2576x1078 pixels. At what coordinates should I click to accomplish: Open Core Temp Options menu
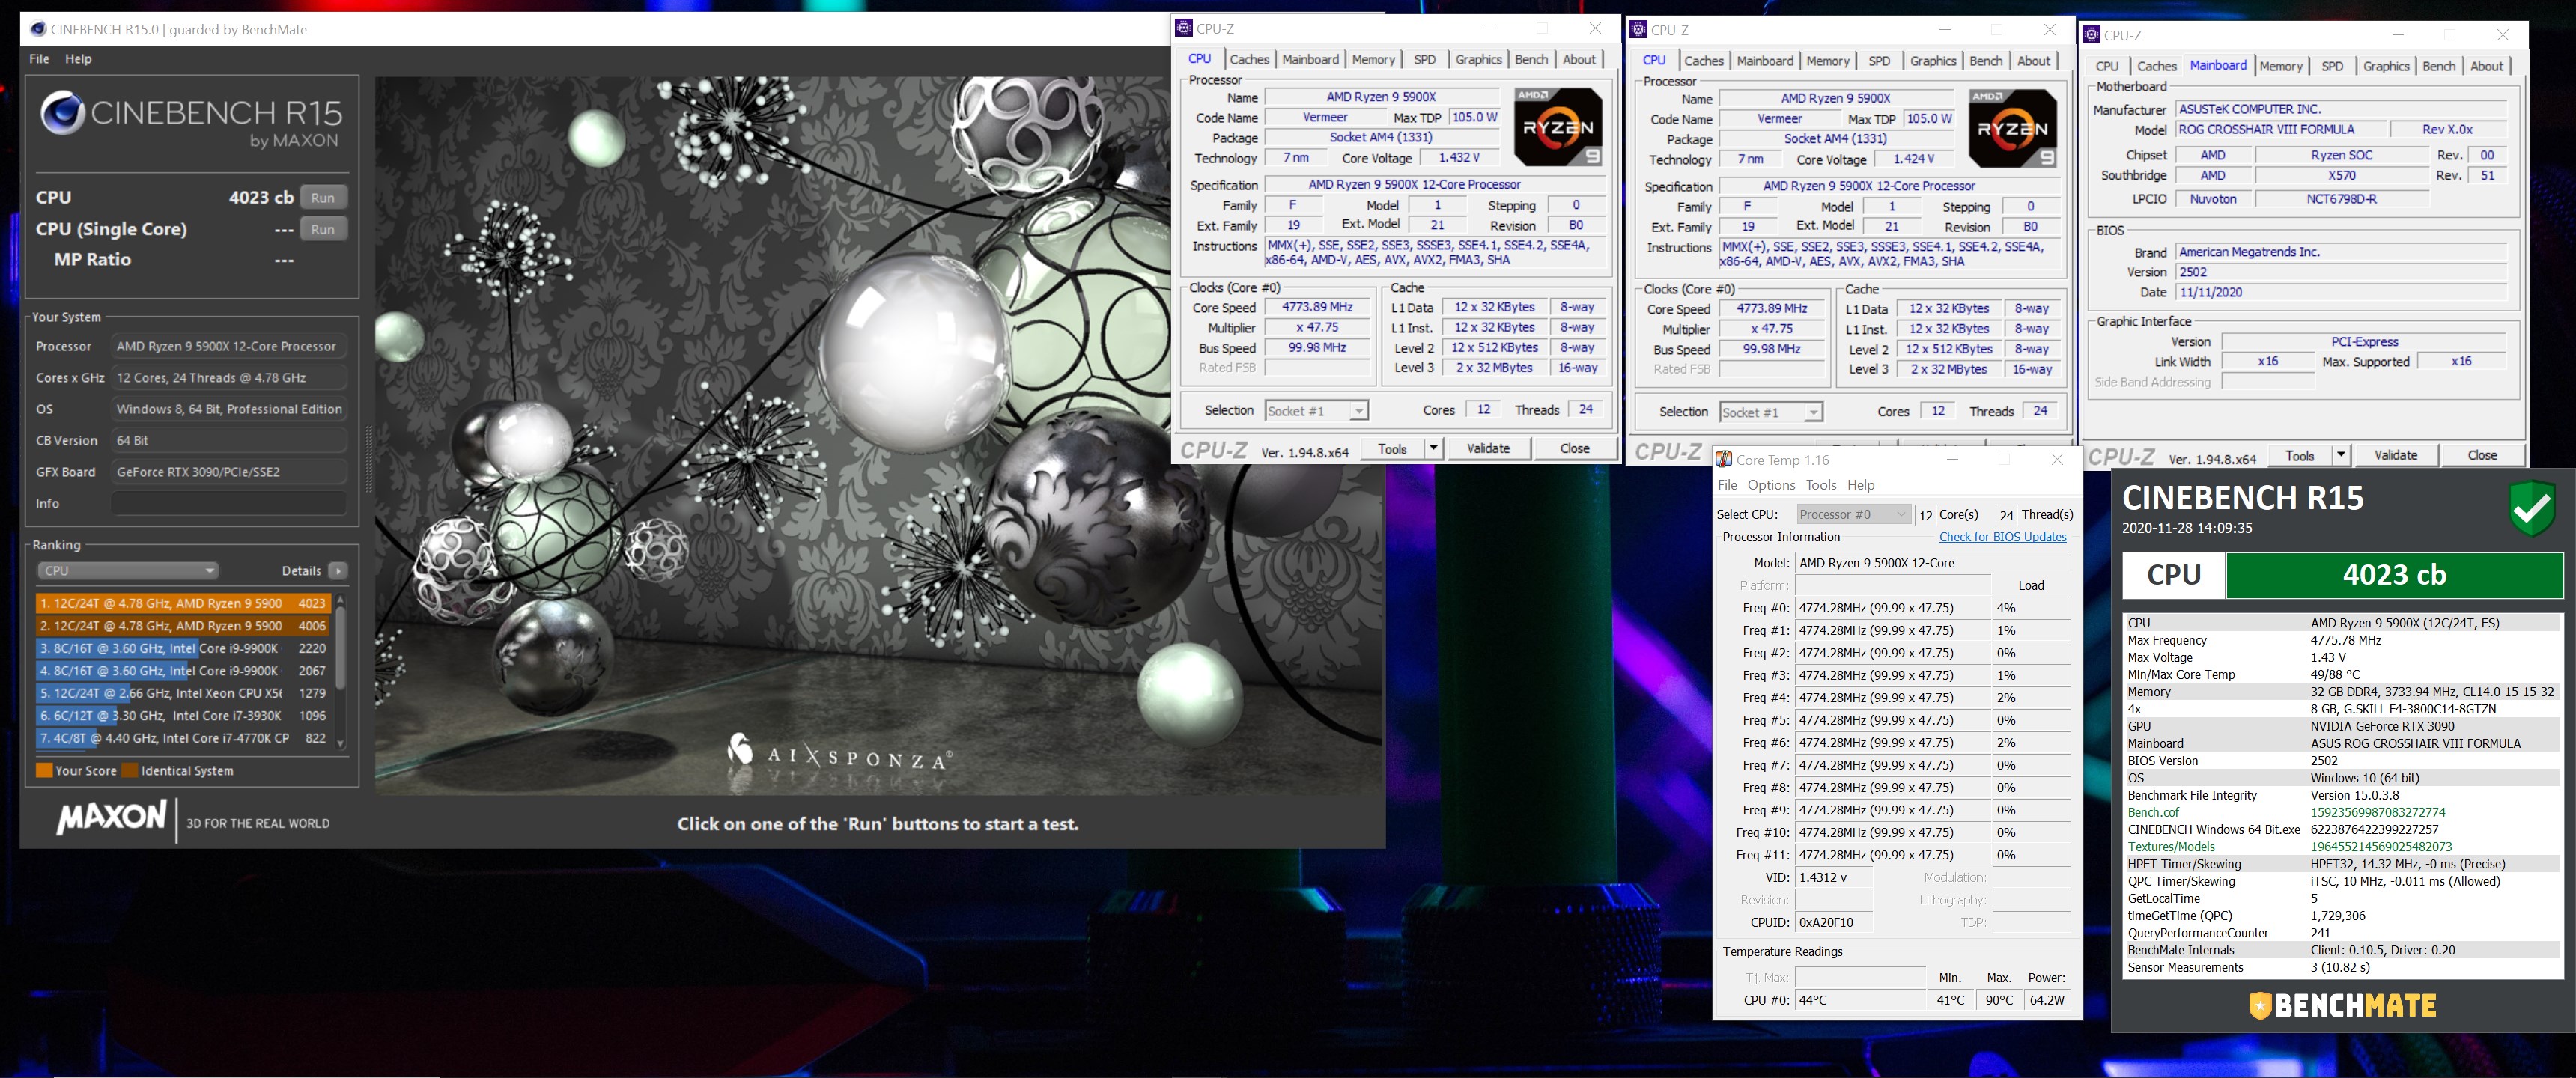coord(1771,485)
